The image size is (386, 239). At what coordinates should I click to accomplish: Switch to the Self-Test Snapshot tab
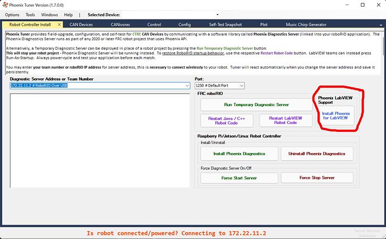(225, 25)
